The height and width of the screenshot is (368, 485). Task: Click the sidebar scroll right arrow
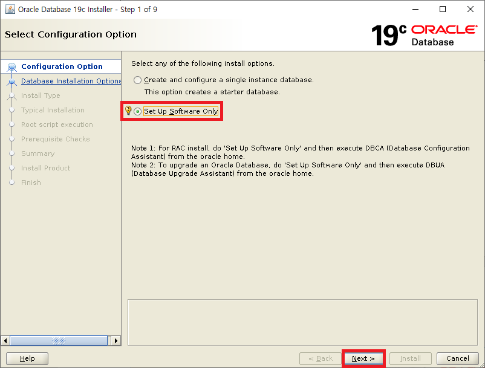click(116, 341)
